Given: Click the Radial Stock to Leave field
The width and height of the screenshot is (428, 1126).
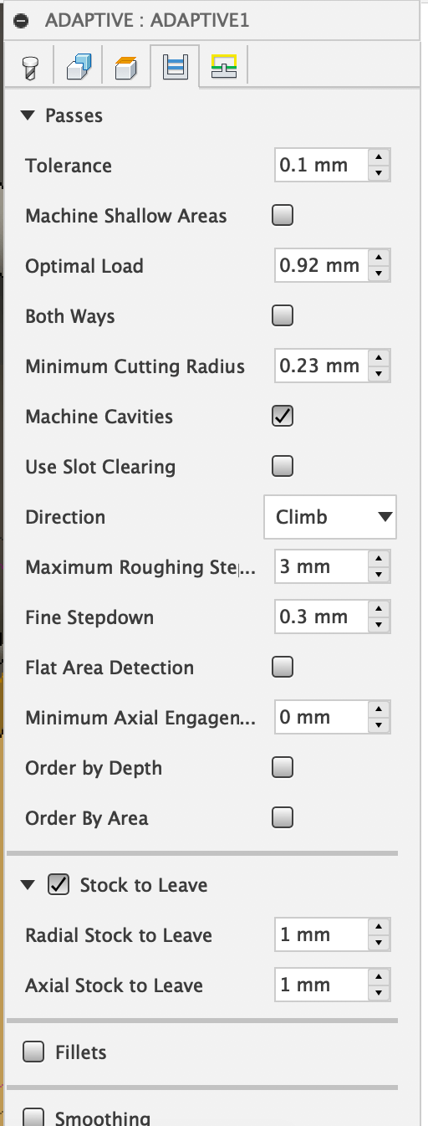Looking at the screenshot, I should pos(323,935).
